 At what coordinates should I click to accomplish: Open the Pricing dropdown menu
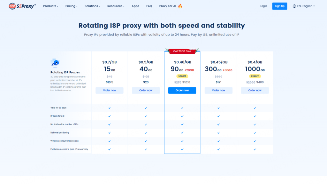[x=72, y=6]
